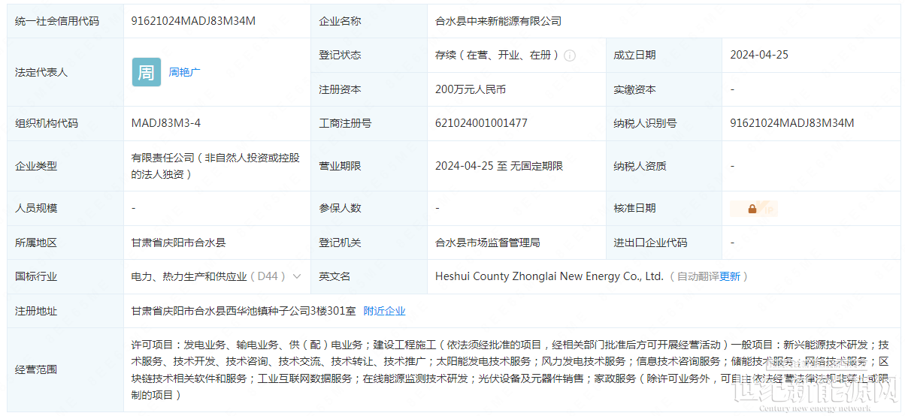Click the 纳税人资质 label

coord(640,166)
